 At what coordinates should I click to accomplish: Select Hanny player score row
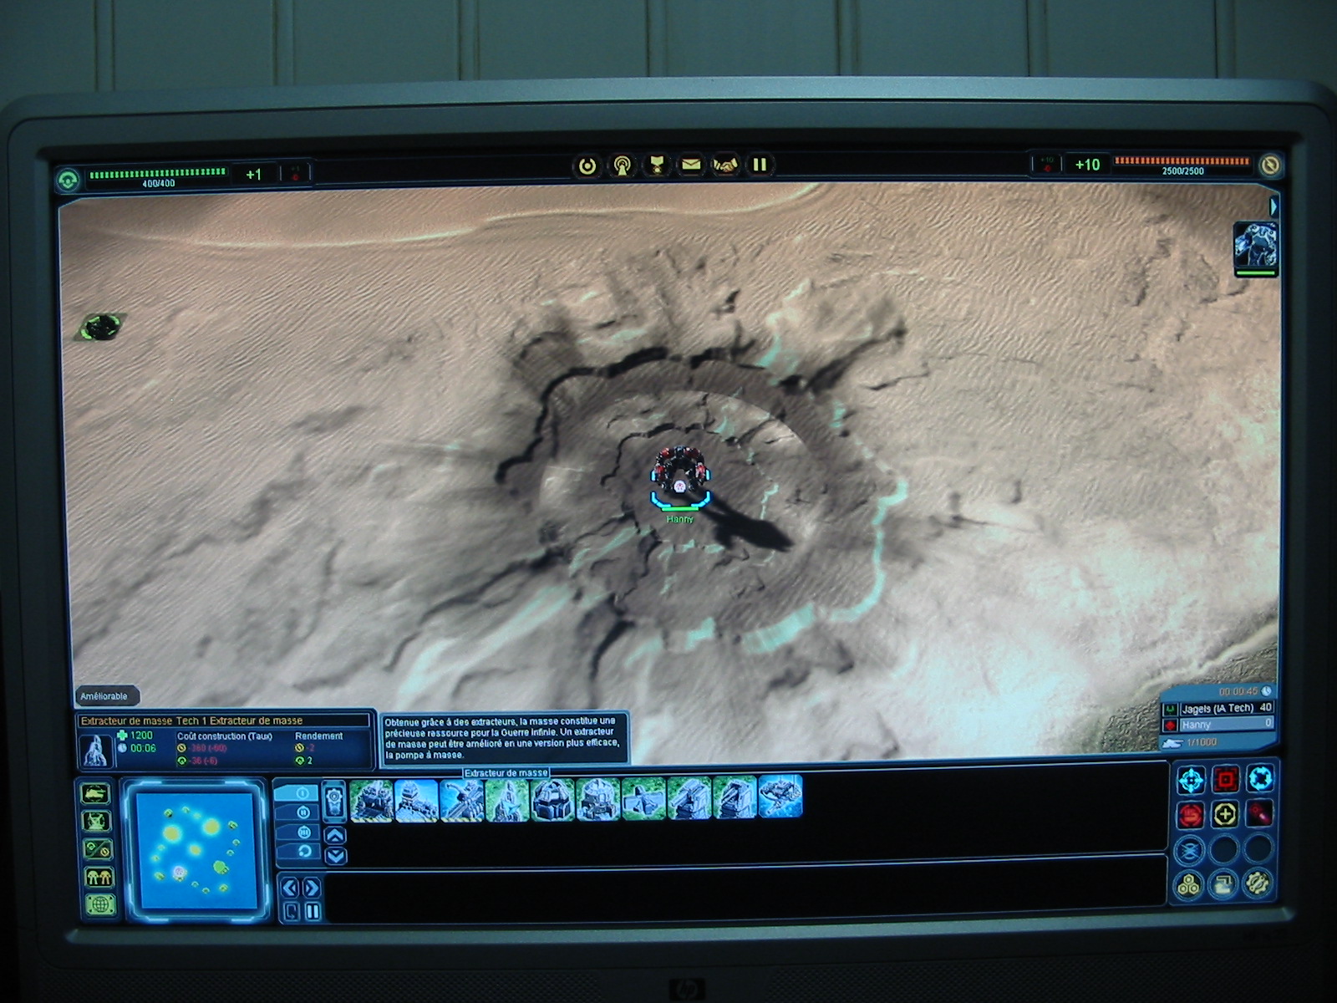click(1219, 724)
